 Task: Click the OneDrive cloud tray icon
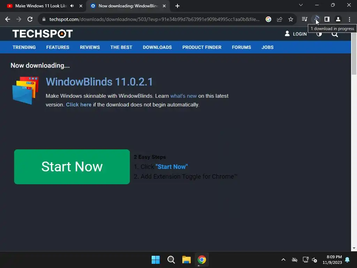pyautogui.click(x=294, y=260)
